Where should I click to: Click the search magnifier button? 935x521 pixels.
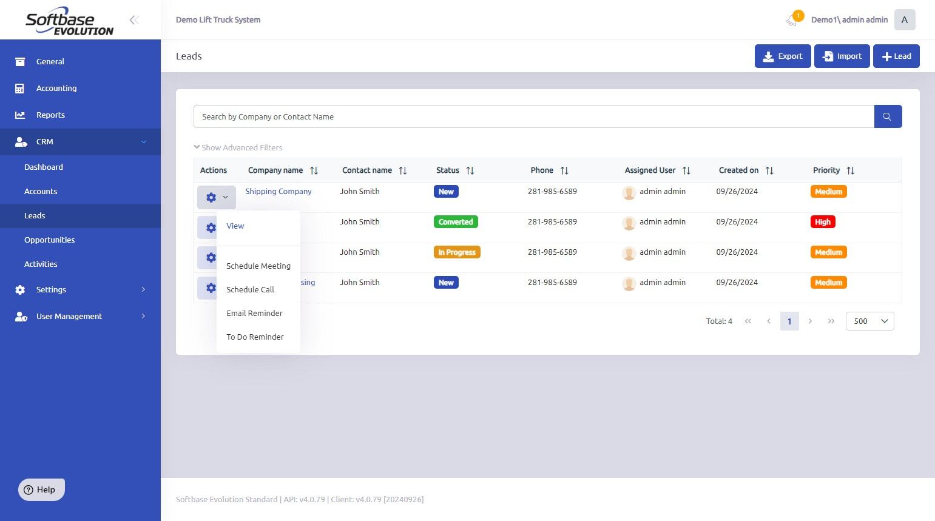pos(888,116)
